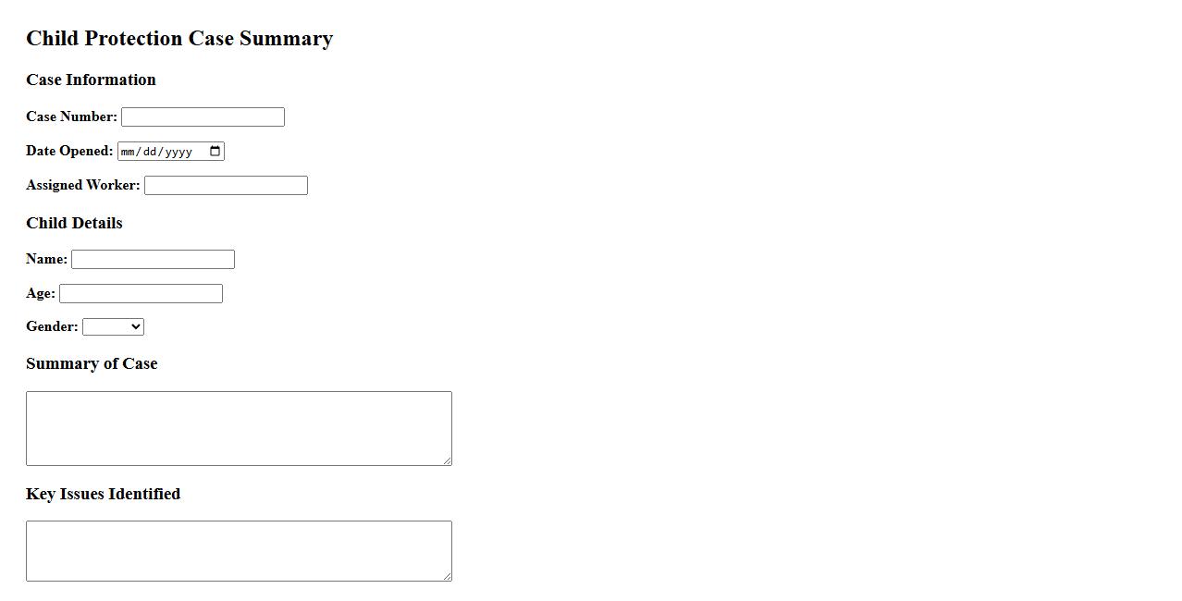Viewport: 1182px width, 601px height.
Task: Select the month segment of Date Opened
Action: pos(128,152)
